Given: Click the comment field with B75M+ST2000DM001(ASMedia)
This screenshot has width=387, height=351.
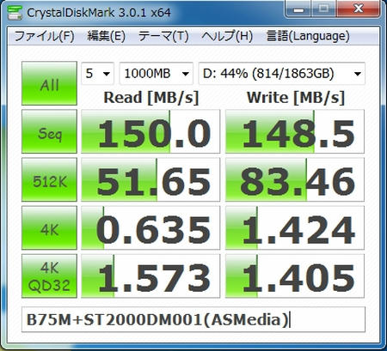Looking at the screenshot, I should coord(193,319).
